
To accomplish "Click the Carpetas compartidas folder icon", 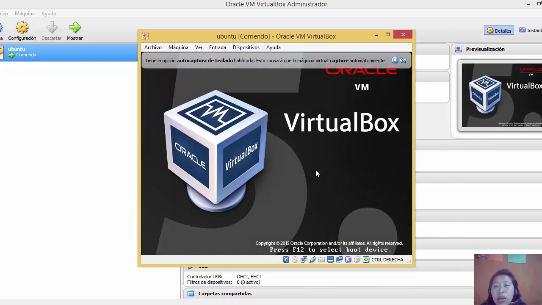I will pos(191,294).
